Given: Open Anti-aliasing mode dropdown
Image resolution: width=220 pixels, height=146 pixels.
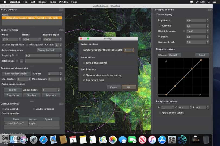Looking at the screenshot, I should [x=49, y=50].
